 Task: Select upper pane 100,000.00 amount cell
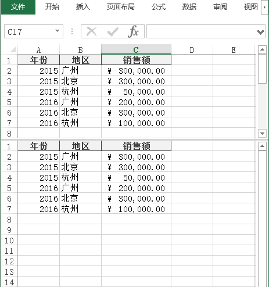pyautogui.click(x=136, y=123)
